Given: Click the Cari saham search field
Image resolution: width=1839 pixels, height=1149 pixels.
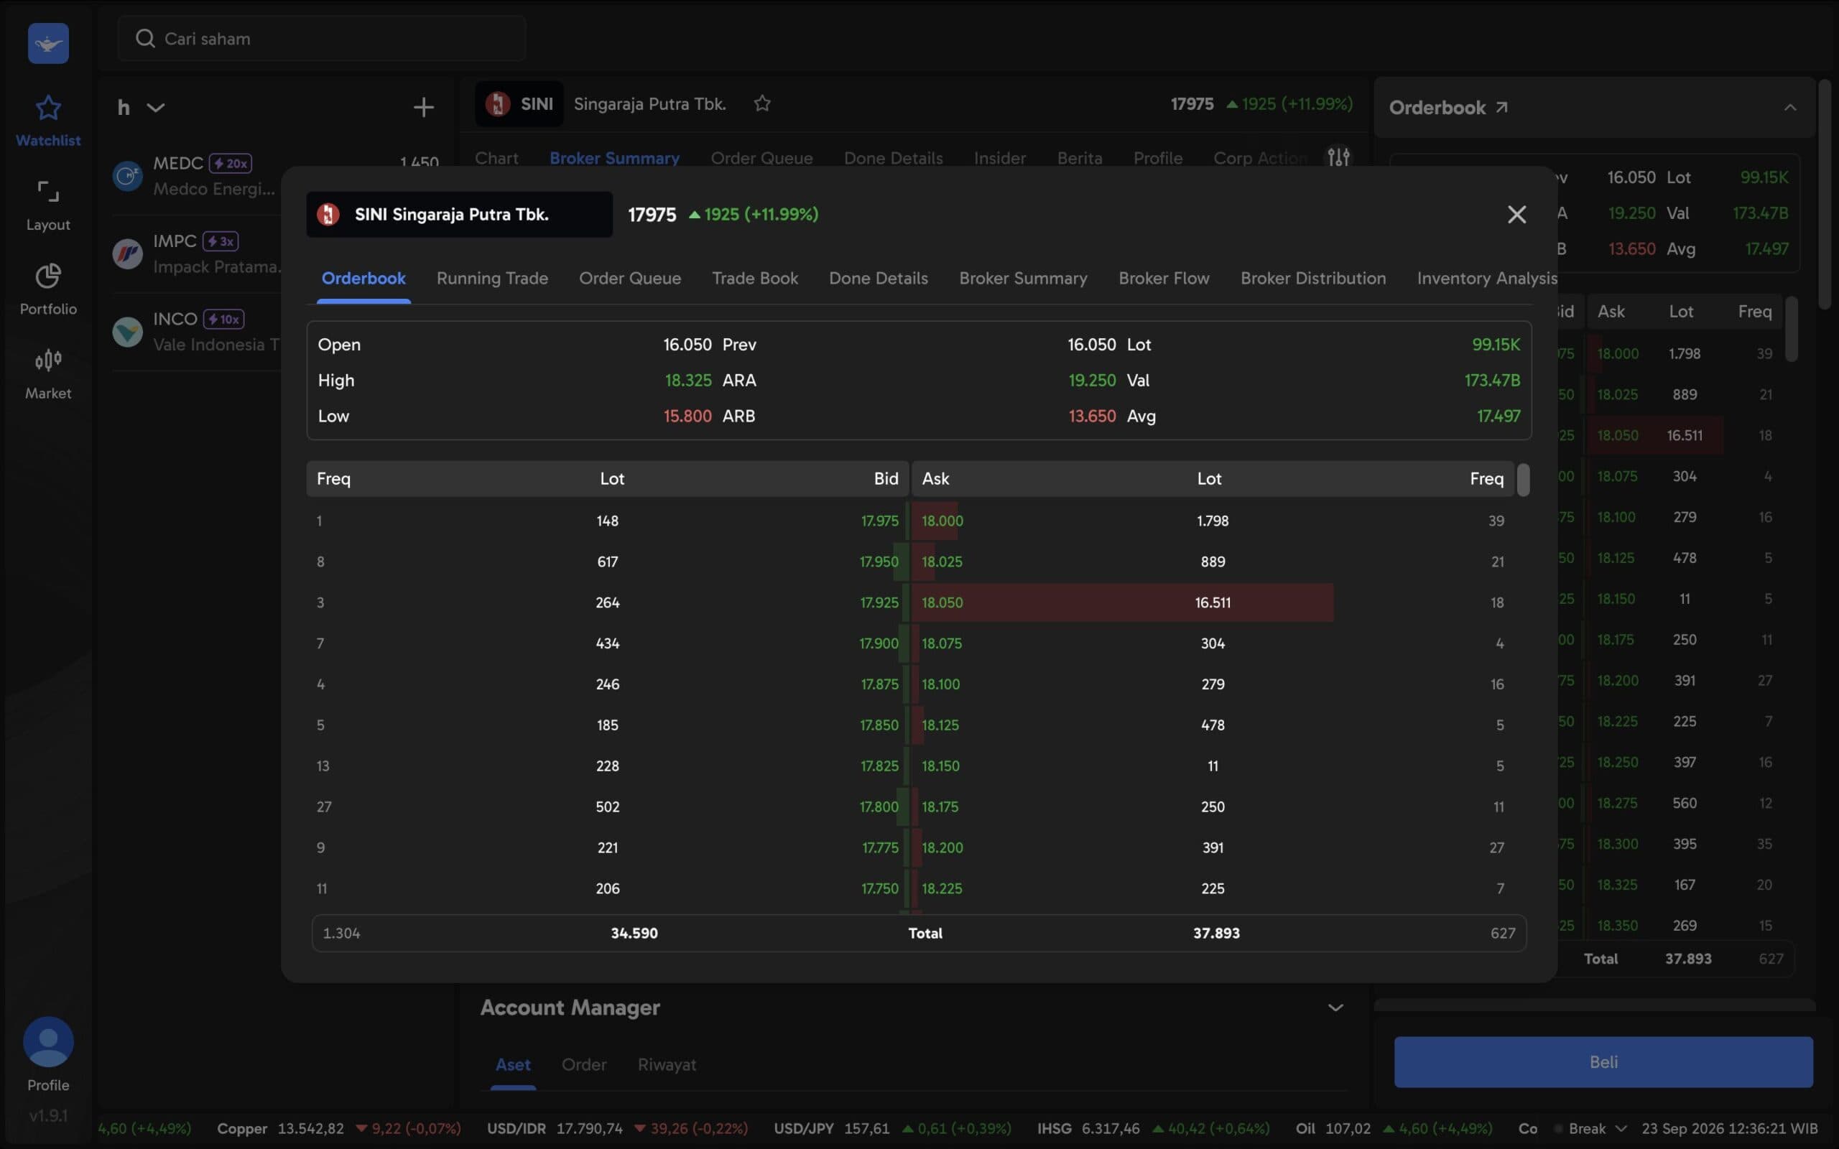Looking at the screenshot, I should coord(321,38).
